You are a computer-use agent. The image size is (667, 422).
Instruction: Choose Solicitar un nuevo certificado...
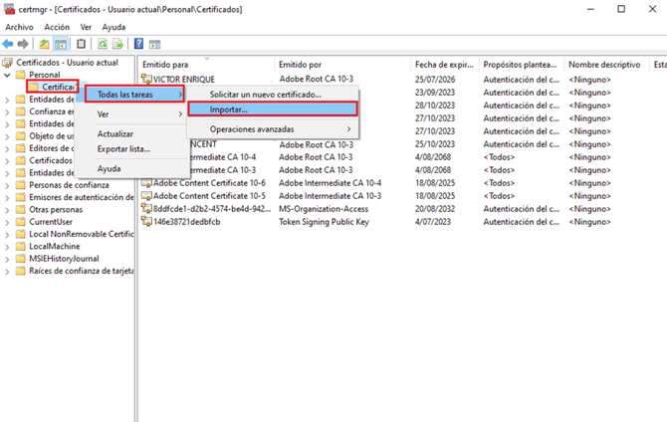(x=273, y=94)
